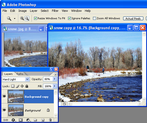
Task: Select the zoom in magnifier icon
Action: point(22,18)
